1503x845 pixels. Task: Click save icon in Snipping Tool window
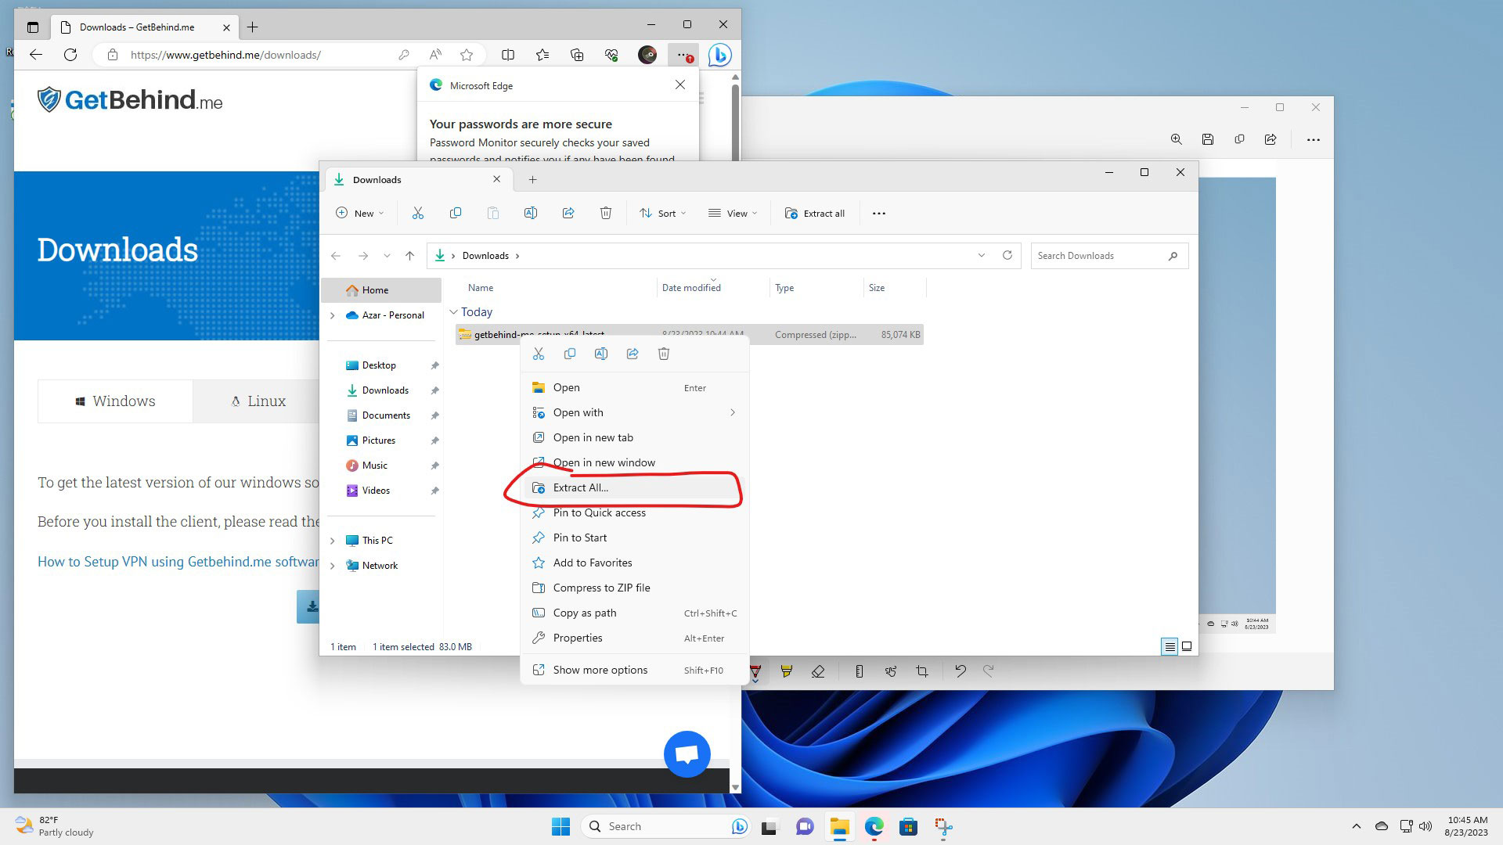coord(1208,139)
